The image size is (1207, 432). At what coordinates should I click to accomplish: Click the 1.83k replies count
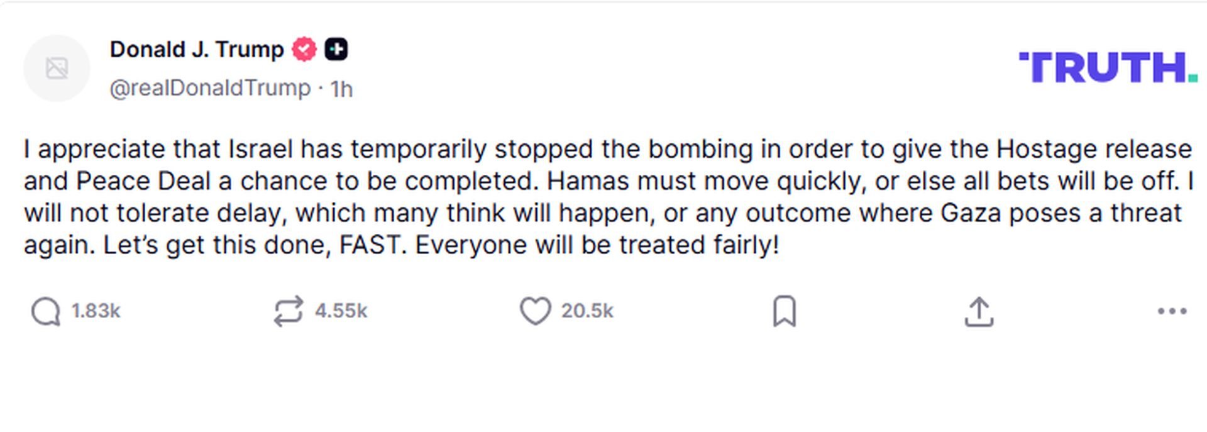96,311
